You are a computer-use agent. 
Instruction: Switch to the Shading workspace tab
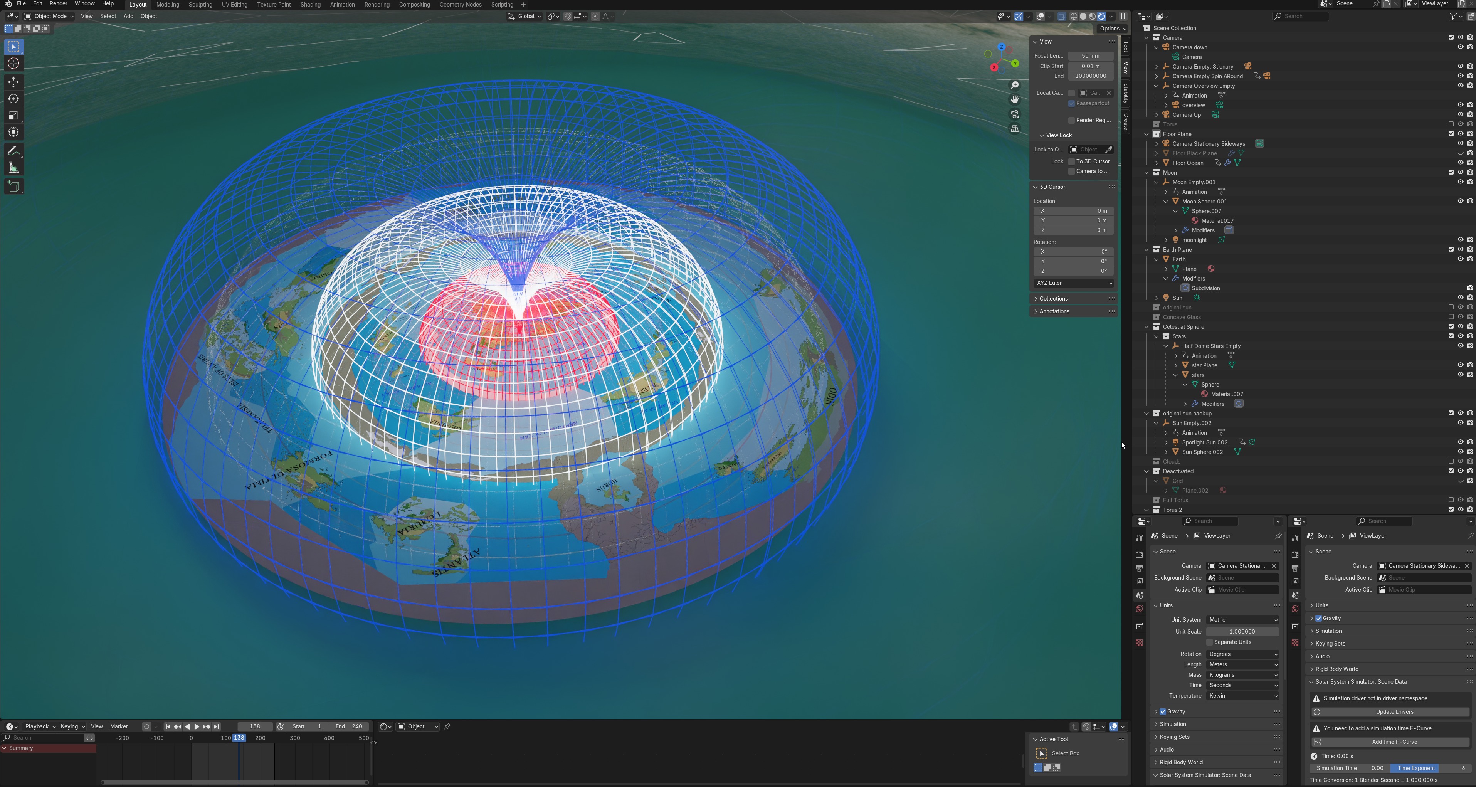pos(310,5)
